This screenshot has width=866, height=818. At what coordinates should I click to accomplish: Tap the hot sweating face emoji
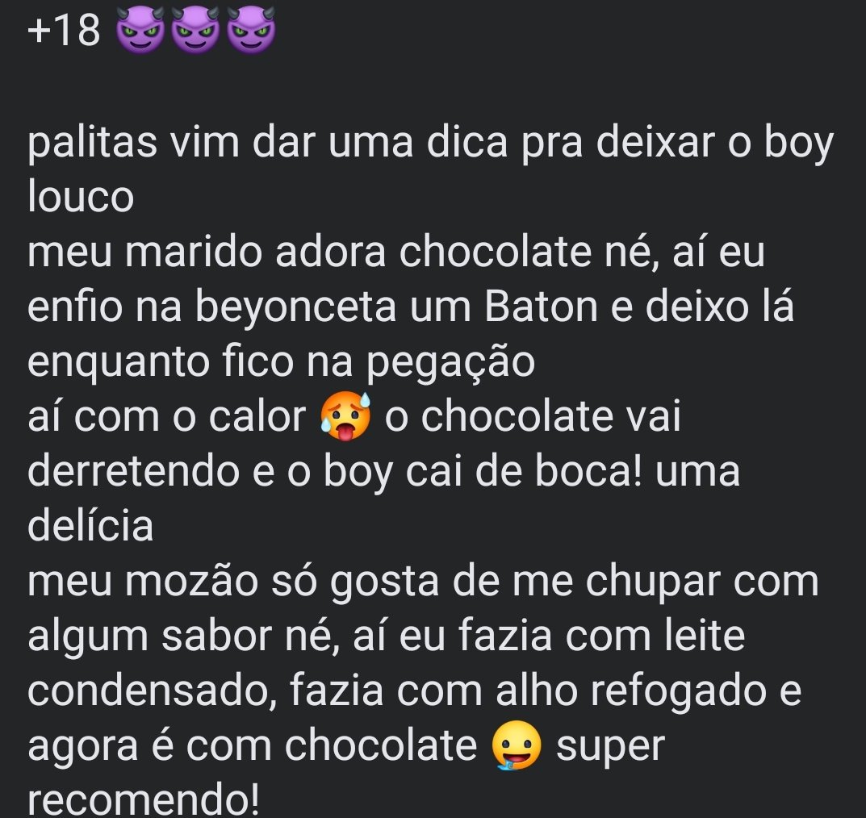pos(345,416)
